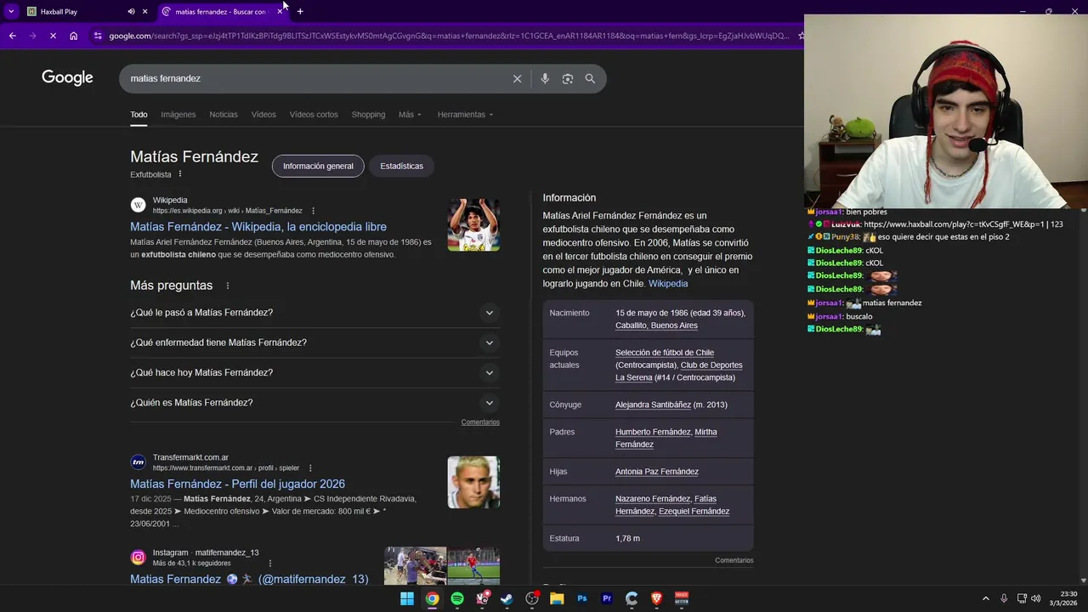Open Caballito, Buenos Aires link
1088x612 pixels.
click(656, 326)
